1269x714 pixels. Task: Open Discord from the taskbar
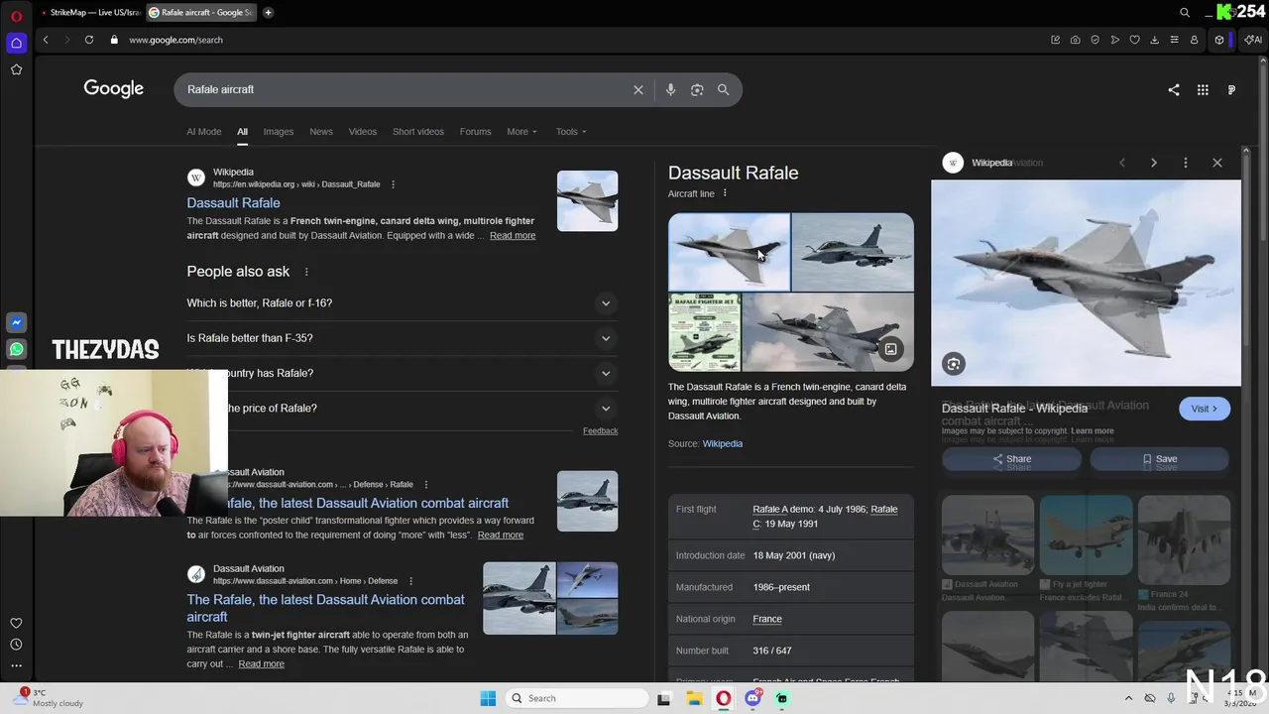click(753, 698)
